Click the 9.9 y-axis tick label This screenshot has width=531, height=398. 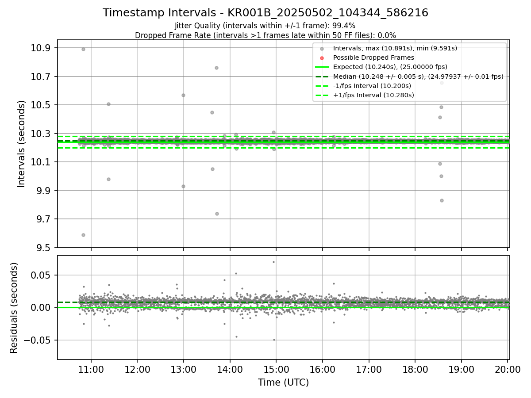click(x=44, y=191)
